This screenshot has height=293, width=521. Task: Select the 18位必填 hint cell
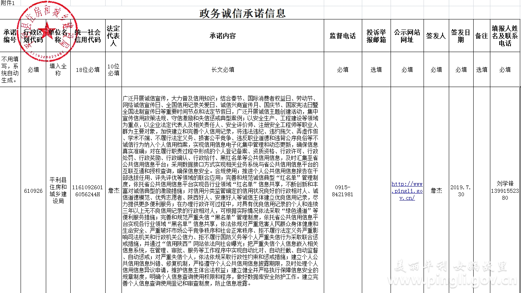[x=88, y=70]
